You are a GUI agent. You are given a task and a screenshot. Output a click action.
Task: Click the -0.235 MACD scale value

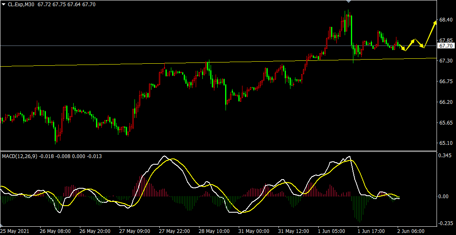coord(446,223)
